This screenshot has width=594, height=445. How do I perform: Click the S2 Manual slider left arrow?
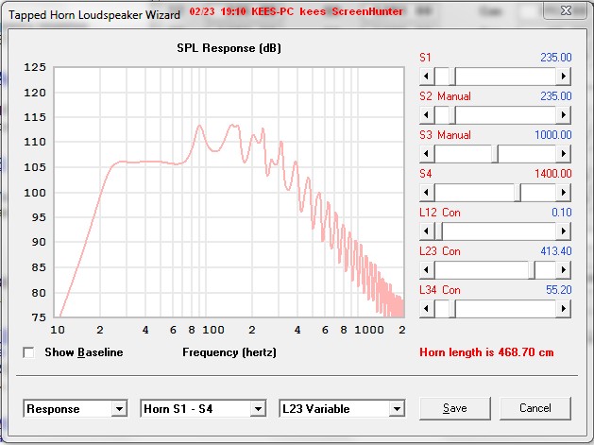pos(427,115)
